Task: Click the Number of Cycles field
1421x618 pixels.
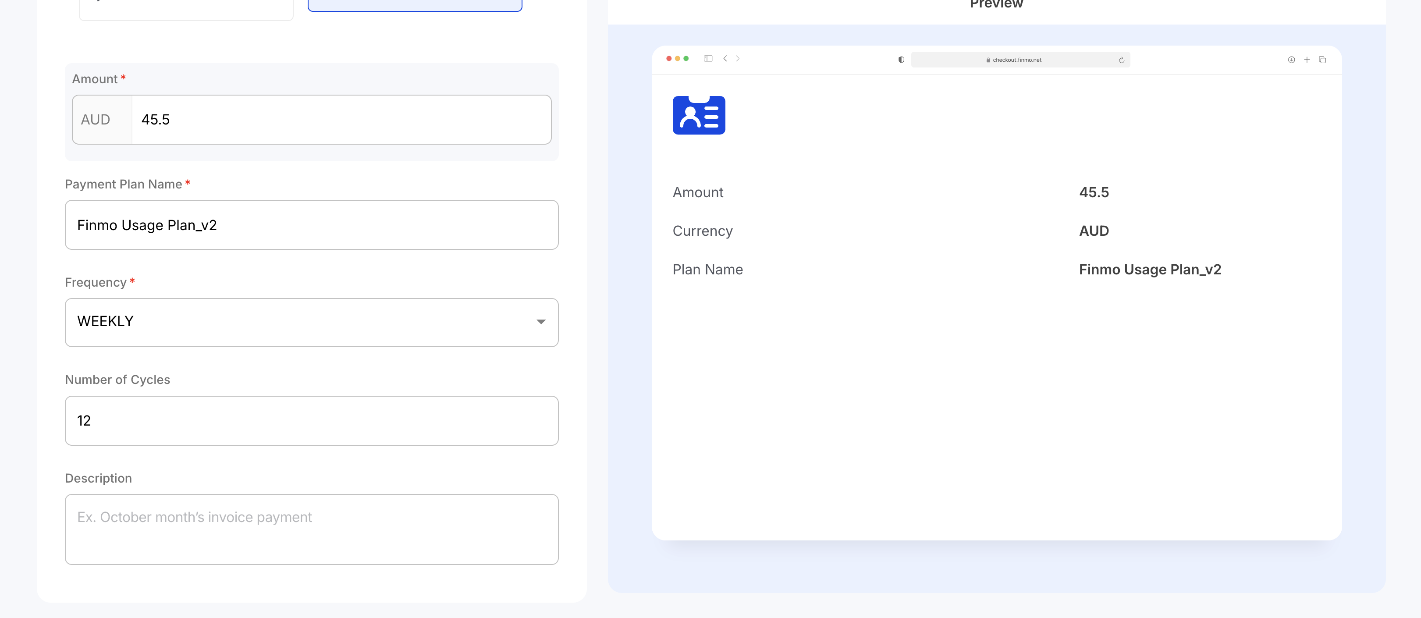Action: click(311, 420)
